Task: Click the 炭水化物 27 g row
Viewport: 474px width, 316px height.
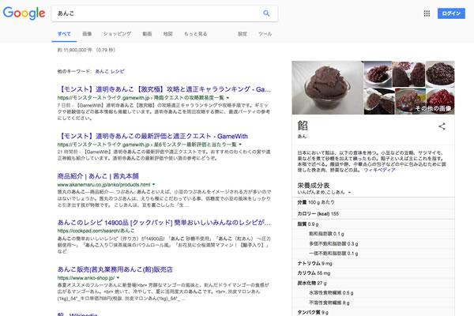Action: pos(373,283)
